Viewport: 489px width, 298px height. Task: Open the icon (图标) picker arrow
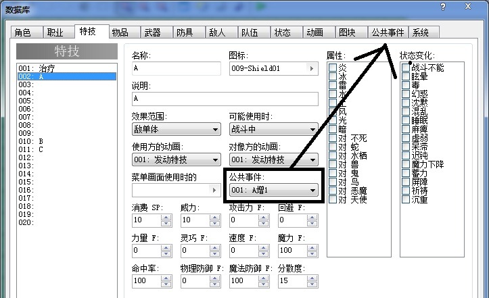(312, 68)
